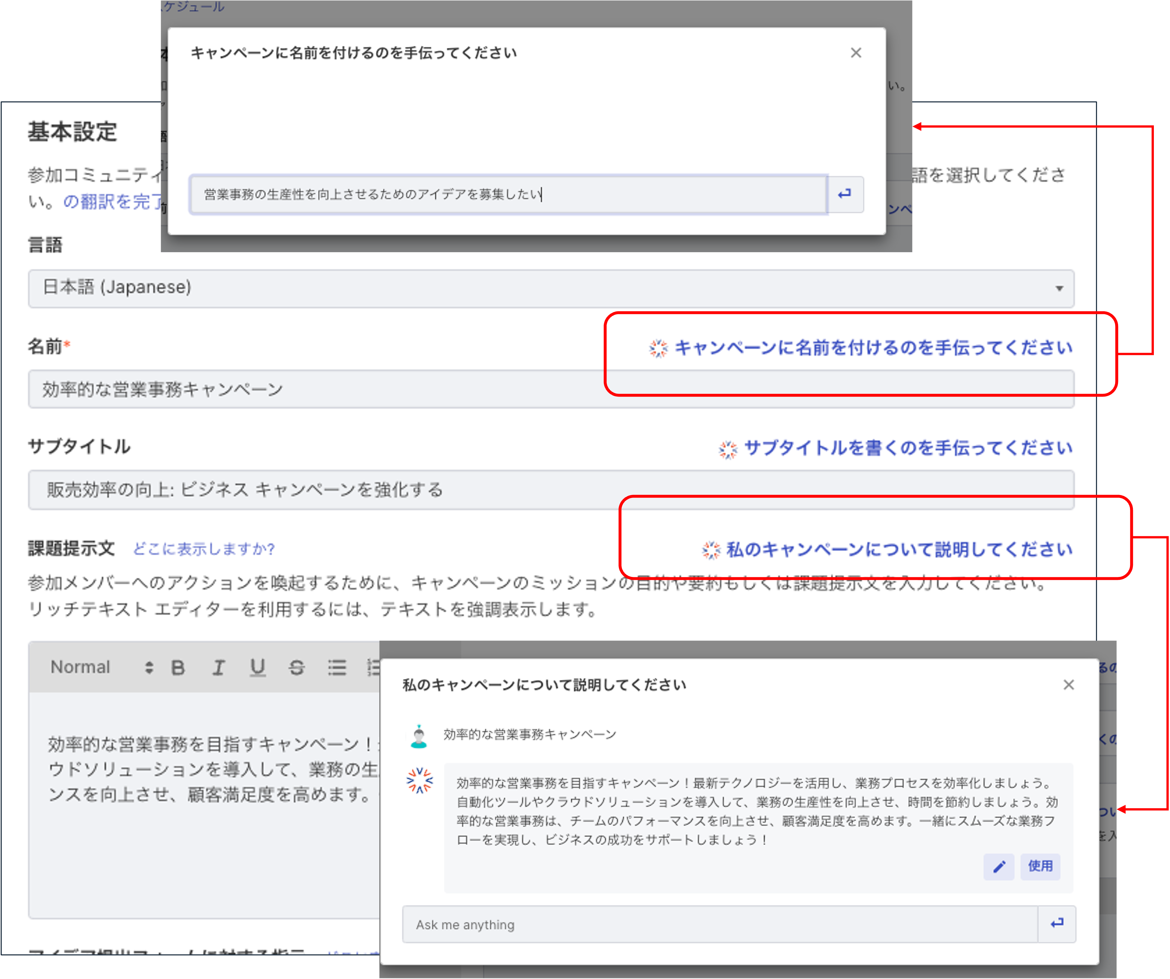This screenshot has height=979, width=1170.
Task: Click the 課題提示文 label text
Action: pyautogui.click(x=71, y=549)
